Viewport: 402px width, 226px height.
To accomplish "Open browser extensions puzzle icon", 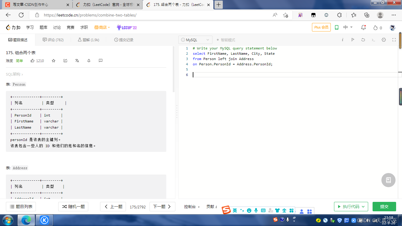I will [339, 15].
